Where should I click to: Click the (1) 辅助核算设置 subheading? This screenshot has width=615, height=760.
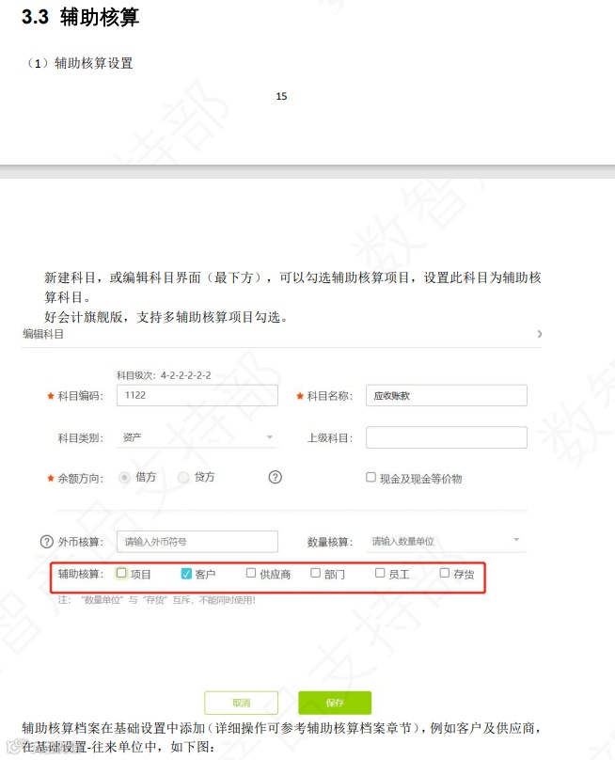[x=78, y=63]
